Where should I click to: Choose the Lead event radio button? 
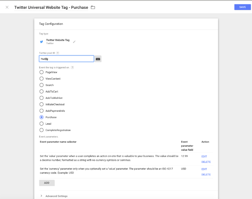[x=42, y=123]
